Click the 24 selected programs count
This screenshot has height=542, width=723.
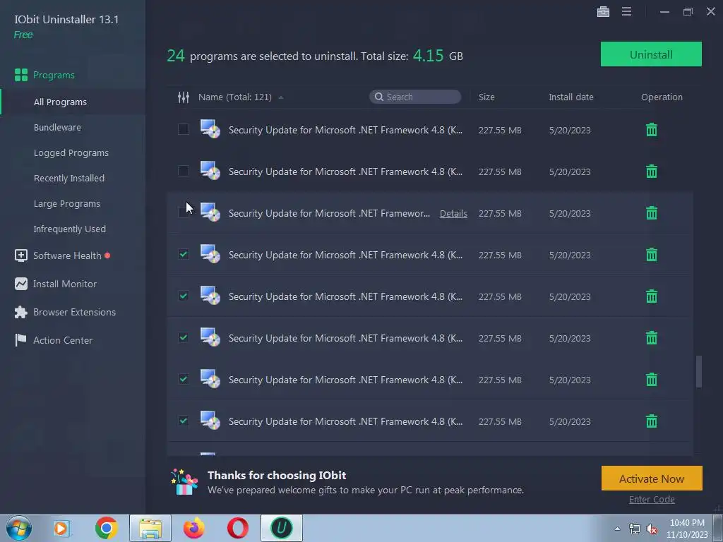(176, 56)
